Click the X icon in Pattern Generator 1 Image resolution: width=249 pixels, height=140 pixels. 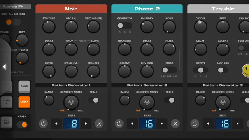click(x=99, y=124)
